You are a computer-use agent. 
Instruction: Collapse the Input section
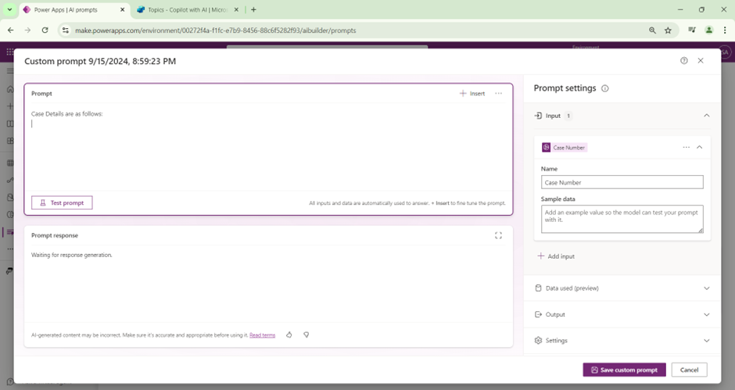[706, 116]
